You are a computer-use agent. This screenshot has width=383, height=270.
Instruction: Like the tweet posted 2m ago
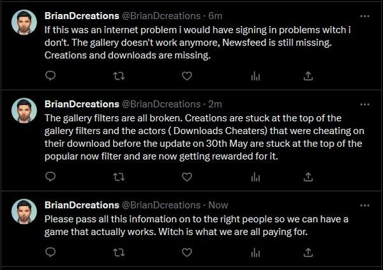(187, 176)
